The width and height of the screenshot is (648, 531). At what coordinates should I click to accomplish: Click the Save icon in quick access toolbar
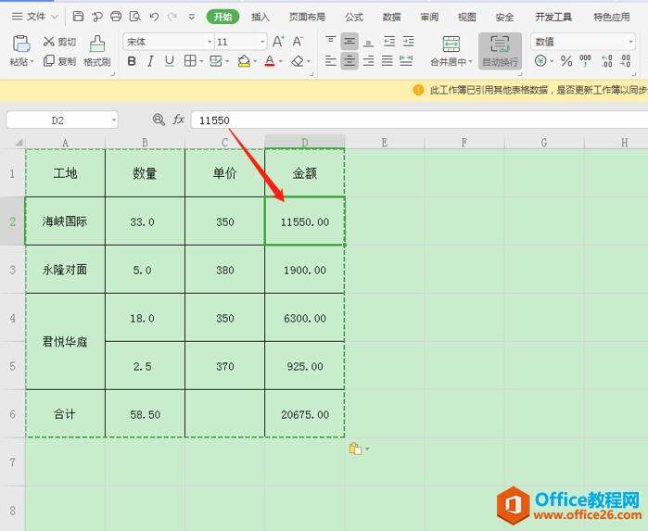click(x=78, y=17)
